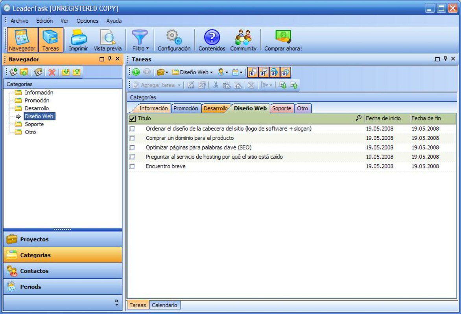Select the Desarrollo category in the tree

[38, 108]
